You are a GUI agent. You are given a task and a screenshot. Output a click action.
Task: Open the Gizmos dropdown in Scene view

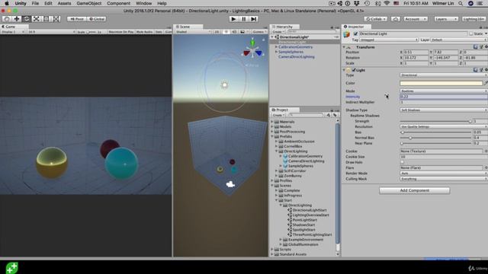pos(258,32)
